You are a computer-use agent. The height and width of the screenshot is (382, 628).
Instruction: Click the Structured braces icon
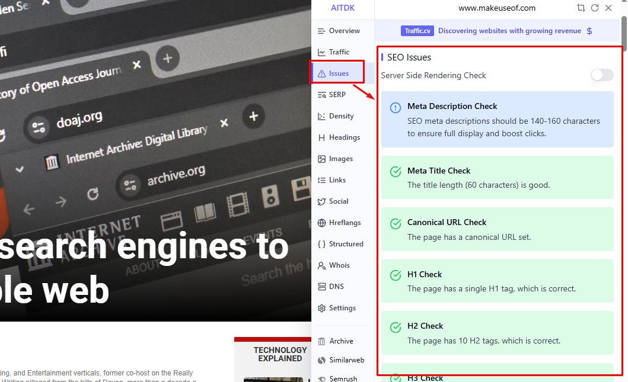point(321,244)
